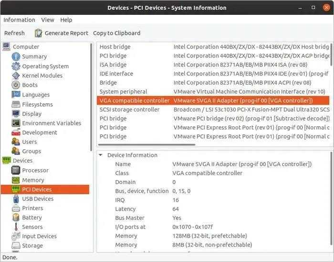Image resolution: width=334 pixels, height=262 pixels.
Task: Select the ISA bridge row
Action: click(x=214, y=65)
